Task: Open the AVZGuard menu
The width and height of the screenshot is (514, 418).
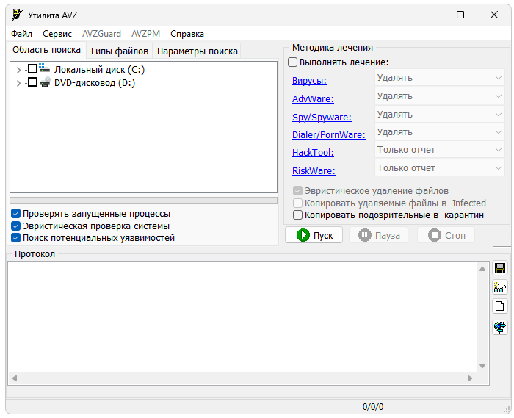Action: coord(101,34)
